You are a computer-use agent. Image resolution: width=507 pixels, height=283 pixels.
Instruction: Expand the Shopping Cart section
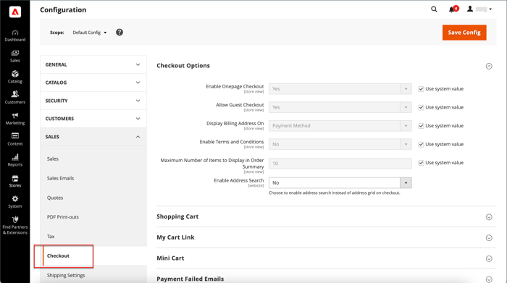click(489, 217)
